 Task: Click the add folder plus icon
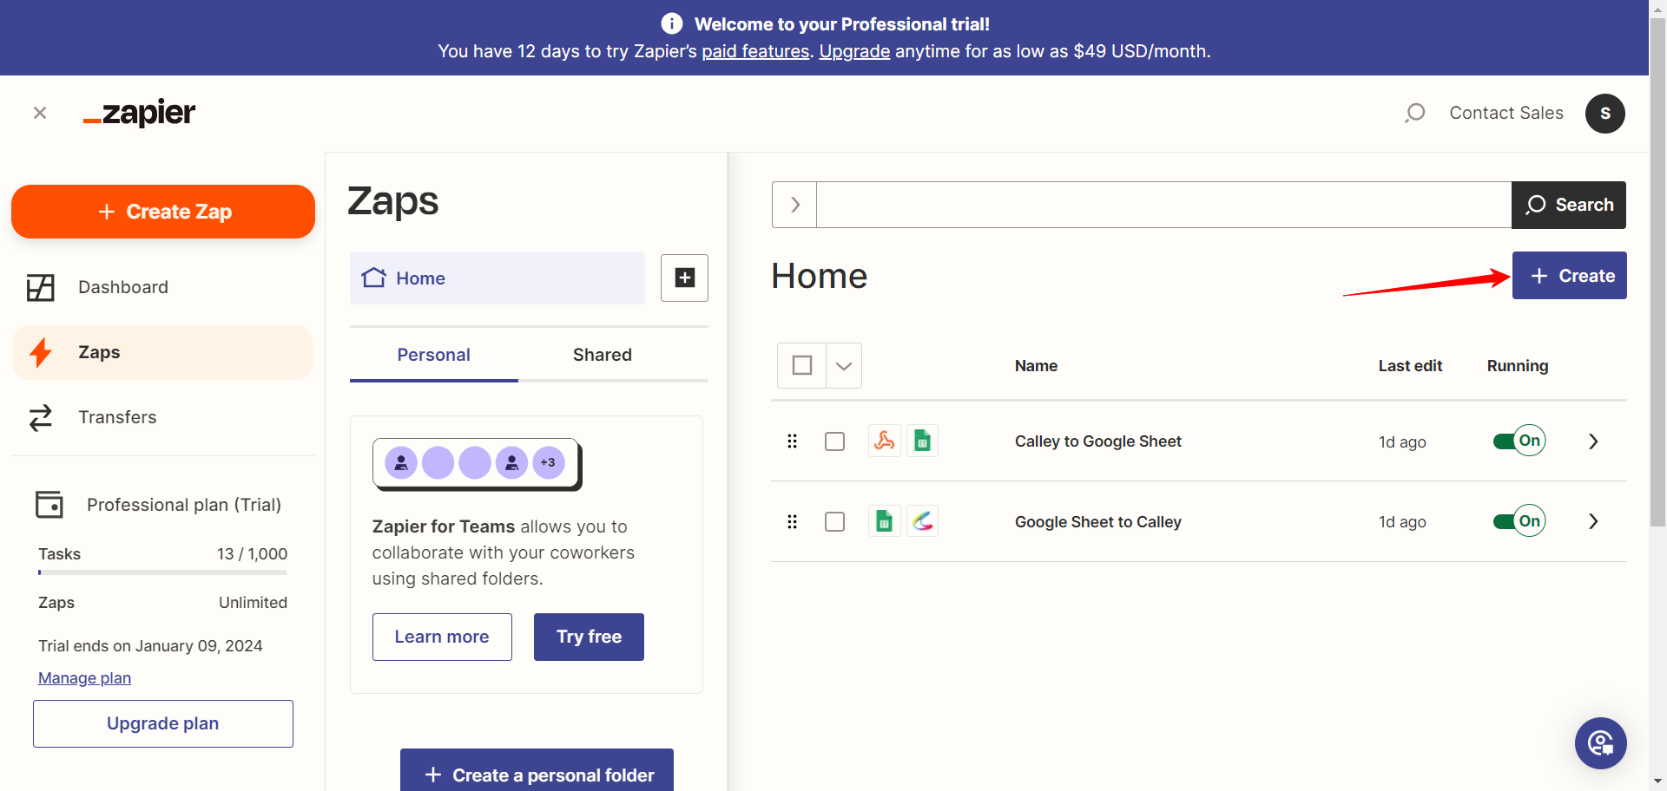tap(684, 278)
